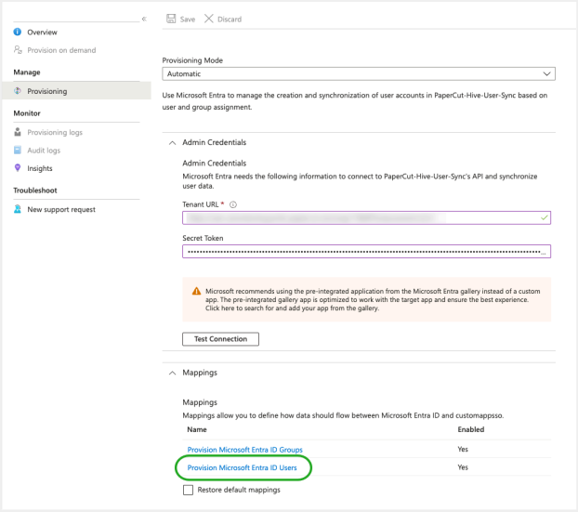Open Provision Microsoft Entra ID Groups mapping
The height and width of the screenshot is (512, 578).
coord(244,450)
